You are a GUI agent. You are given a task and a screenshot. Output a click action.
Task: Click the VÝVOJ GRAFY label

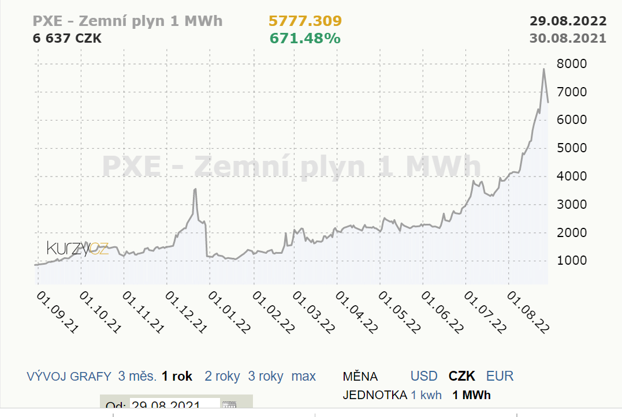[69, 377]
